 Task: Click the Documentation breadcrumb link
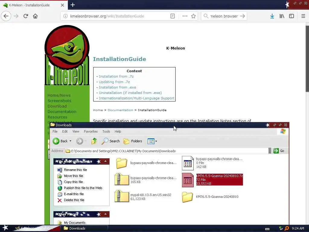click(120, 110)
